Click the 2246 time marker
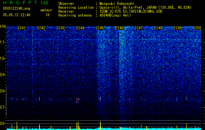205x130 pixels. [x=119, y=28]
